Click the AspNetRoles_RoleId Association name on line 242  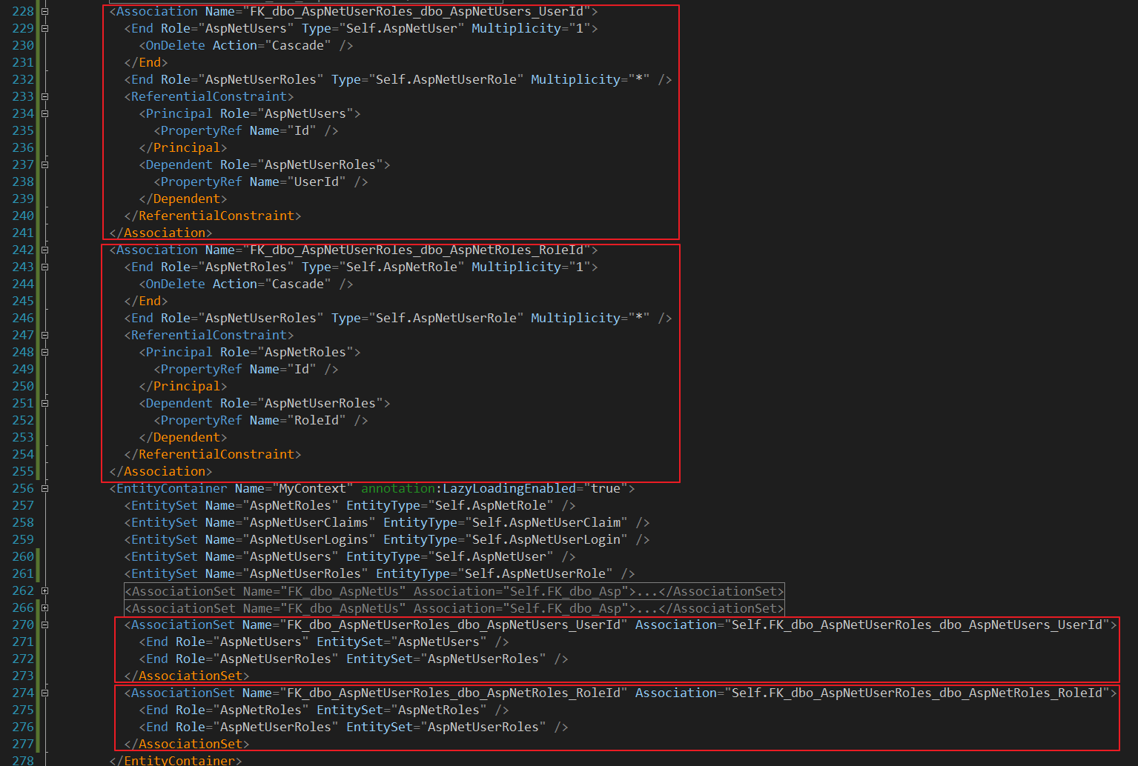point(417,250)
